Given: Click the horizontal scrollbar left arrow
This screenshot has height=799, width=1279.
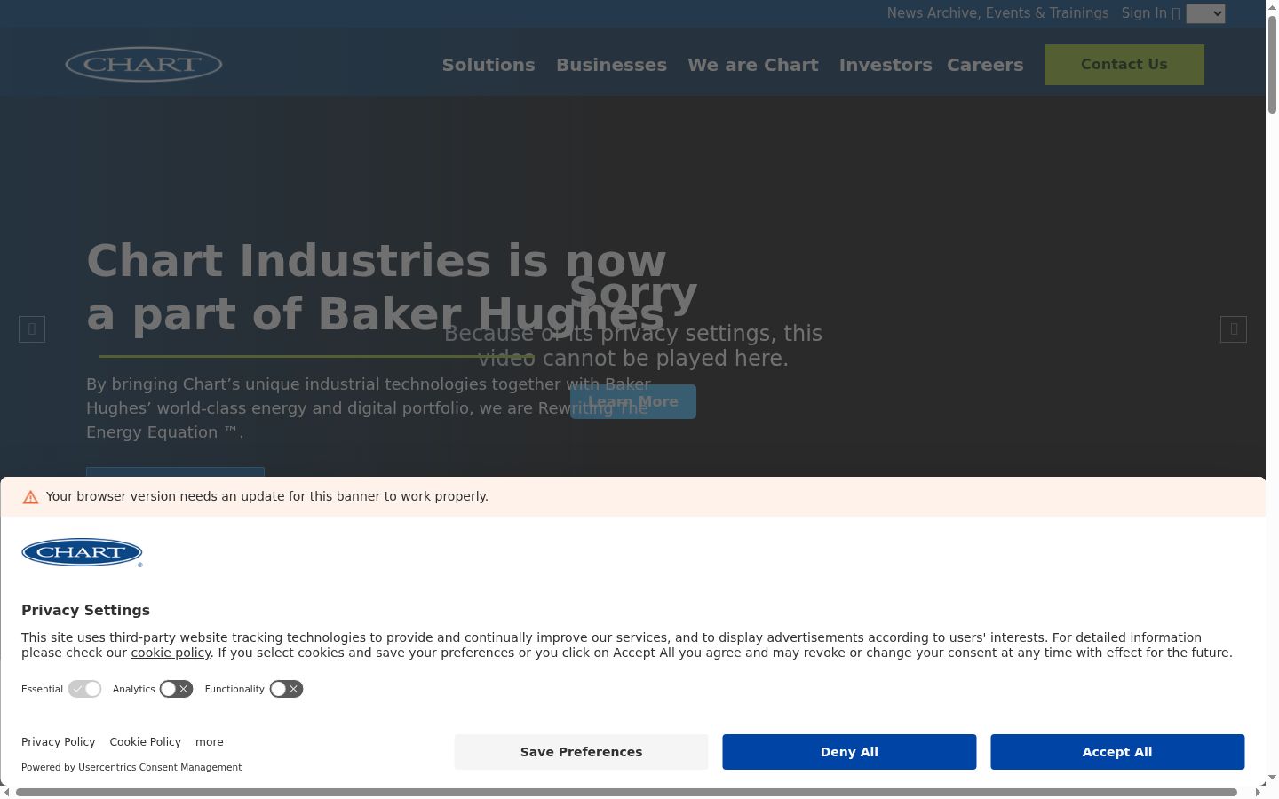Looking at the screenshot, I should coord(7,792).
